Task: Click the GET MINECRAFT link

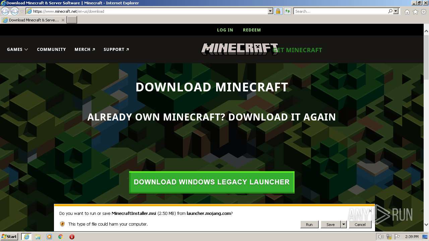Action: click(298, 50)
